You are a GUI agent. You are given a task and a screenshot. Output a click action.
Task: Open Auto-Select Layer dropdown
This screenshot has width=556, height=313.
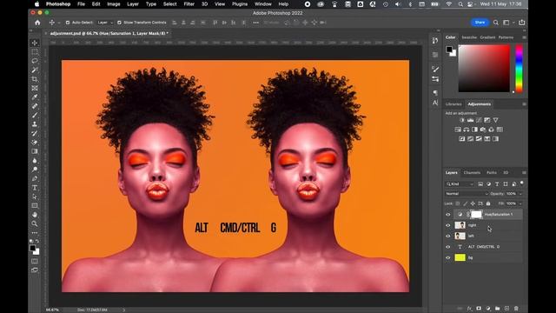(x=105, y=23)
